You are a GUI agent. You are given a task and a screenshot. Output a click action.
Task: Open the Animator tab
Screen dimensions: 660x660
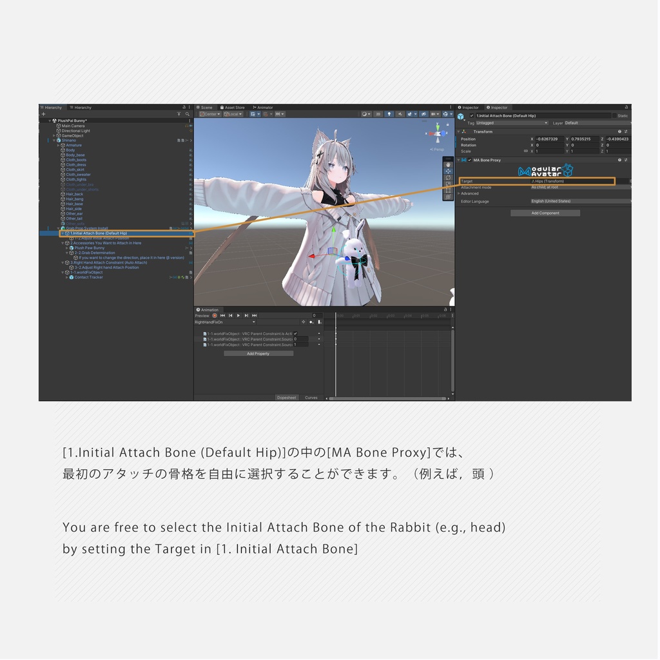[x=263, y=107]
